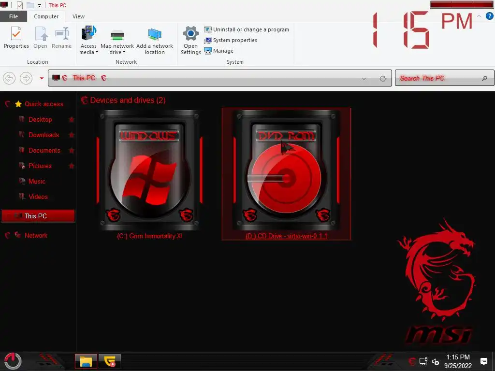495x371 pixels.
Task: Select Network in navigation pane
Action: pos(36,235)
